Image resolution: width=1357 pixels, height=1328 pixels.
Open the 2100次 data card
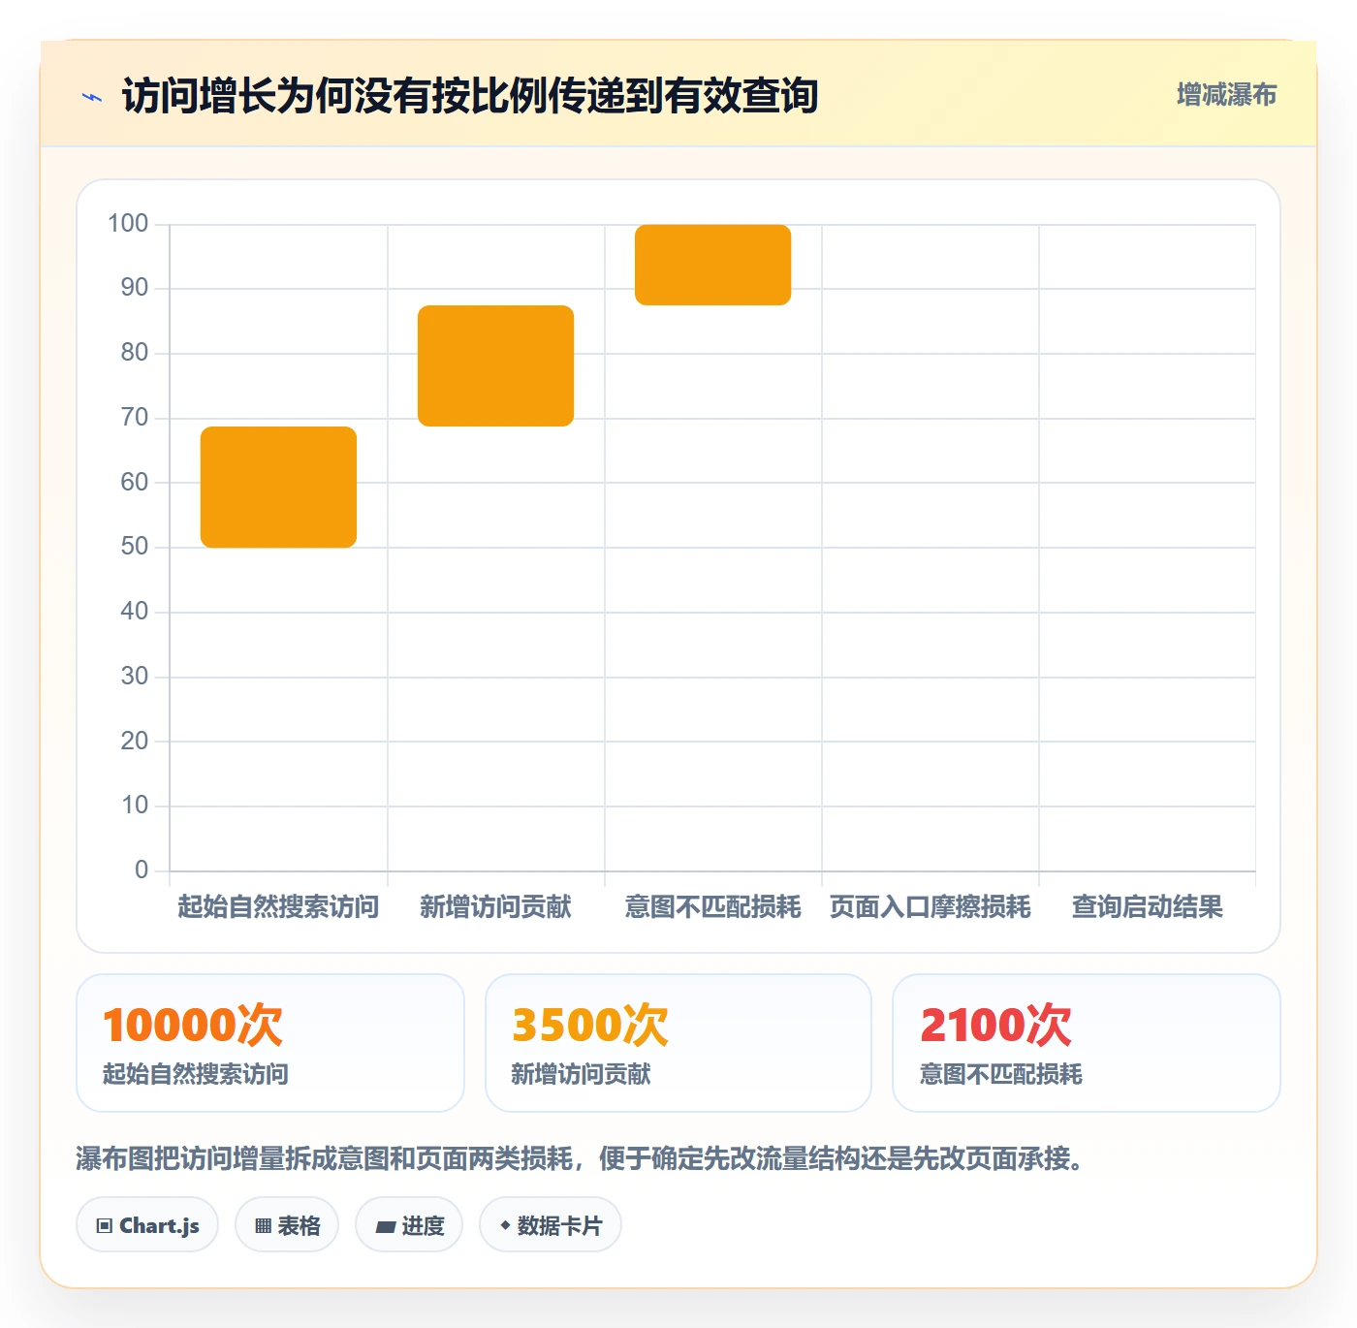[x=1087, y=1043]
